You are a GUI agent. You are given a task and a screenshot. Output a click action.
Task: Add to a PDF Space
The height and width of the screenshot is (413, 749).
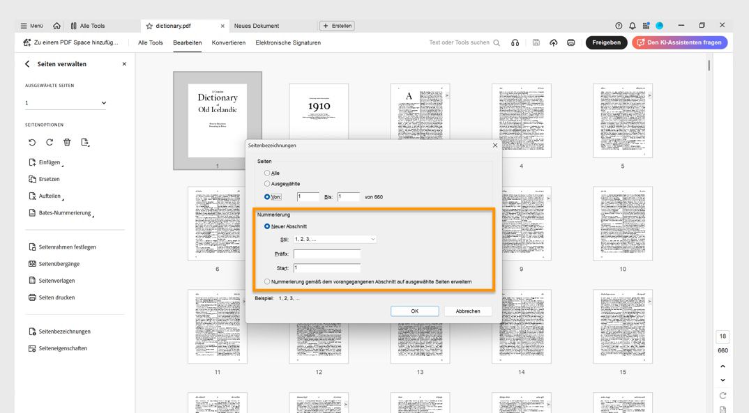click(x=70, y=42)
